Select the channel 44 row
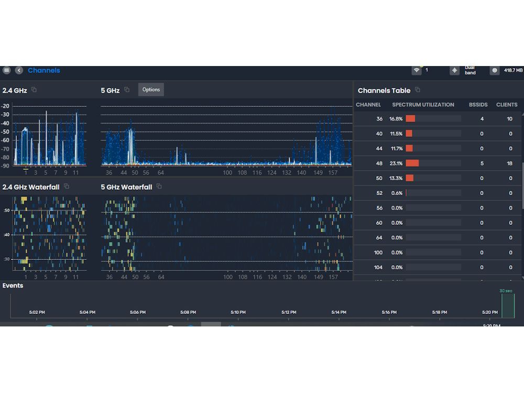 tap(438, 148)
